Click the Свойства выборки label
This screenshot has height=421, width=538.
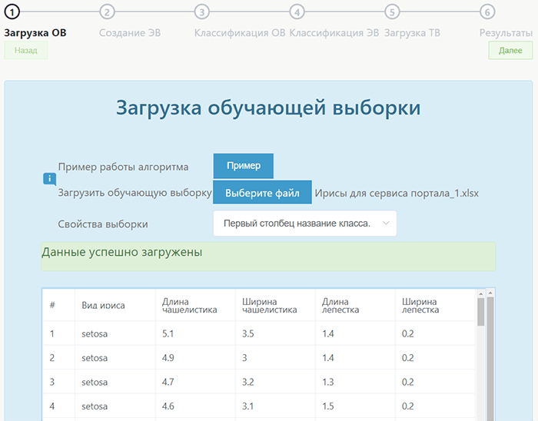(103, 224)
